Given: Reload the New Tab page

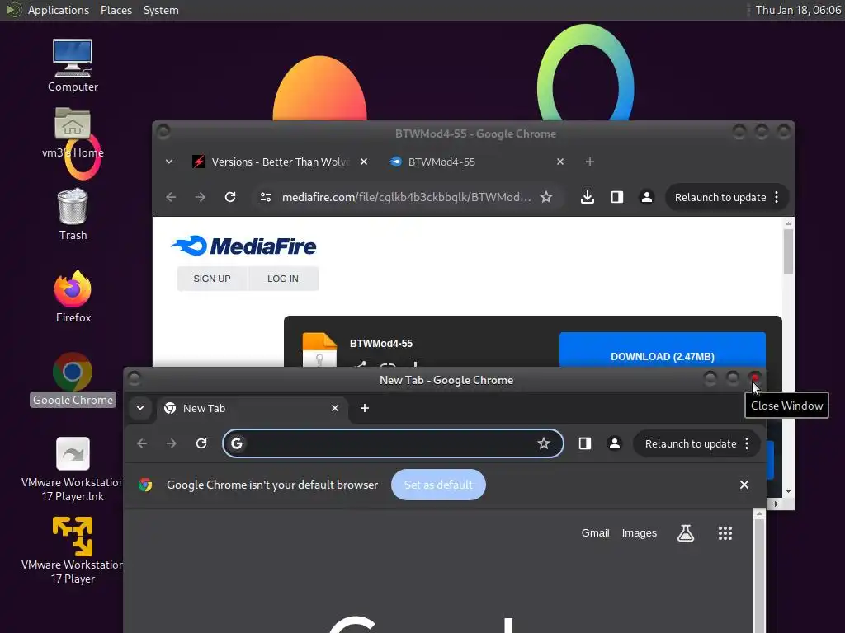Looking at the screenshot, I should 201,443.
